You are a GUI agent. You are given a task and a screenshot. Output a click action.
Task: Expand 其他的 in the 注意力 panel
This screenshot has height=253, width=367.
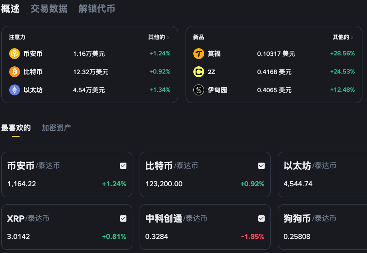point(158,37)
